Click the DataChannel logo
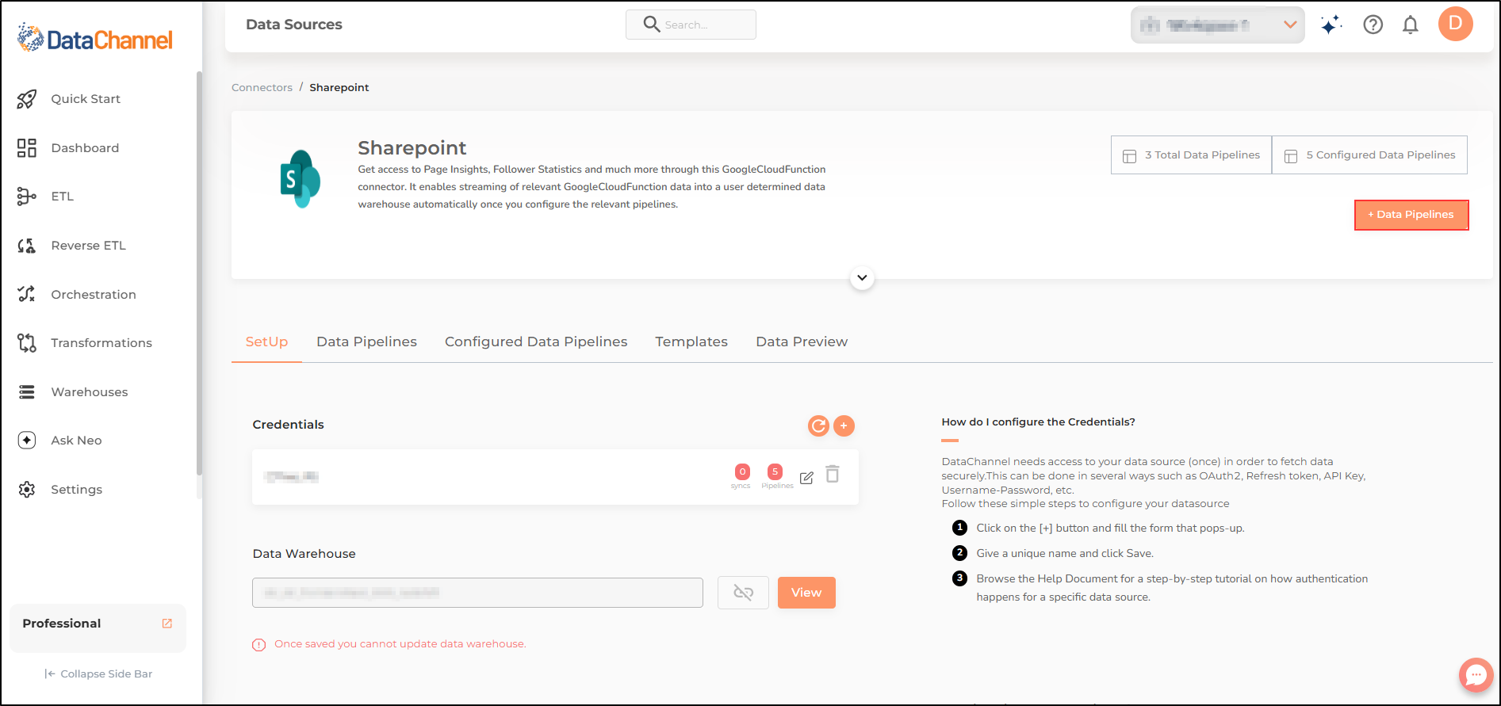 click(95, 38)
